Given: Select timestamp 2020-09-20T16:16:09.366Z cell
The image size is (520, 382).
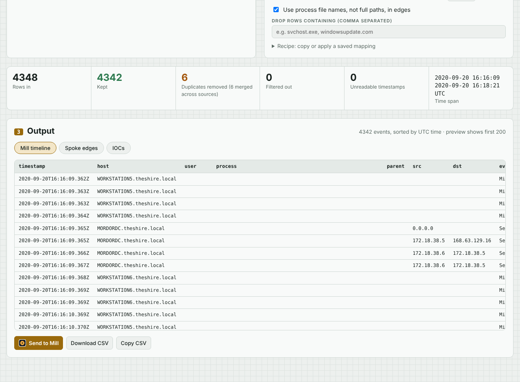Looking at the screenshot, I should [54, 253].
